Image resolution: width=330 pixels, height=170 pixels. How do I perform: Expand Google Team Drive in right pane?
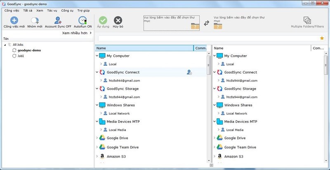(214, 147)
